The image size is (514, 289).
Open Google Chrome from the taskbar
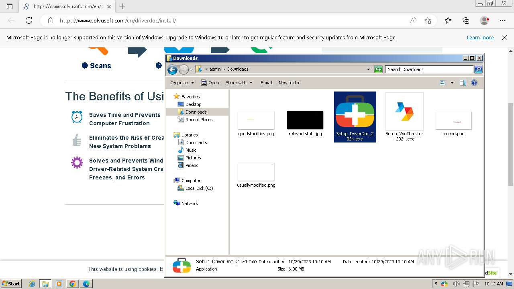pyautogui.click(x=72, y=284)
